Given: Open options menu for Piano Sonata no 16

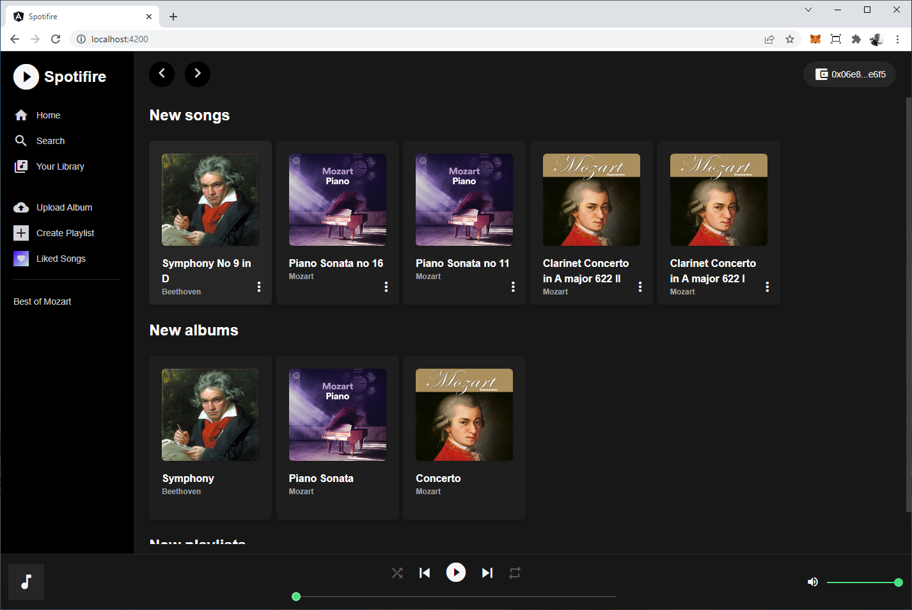Looking at the screenshot, I should pyautogui.click(x=386, y=287).
